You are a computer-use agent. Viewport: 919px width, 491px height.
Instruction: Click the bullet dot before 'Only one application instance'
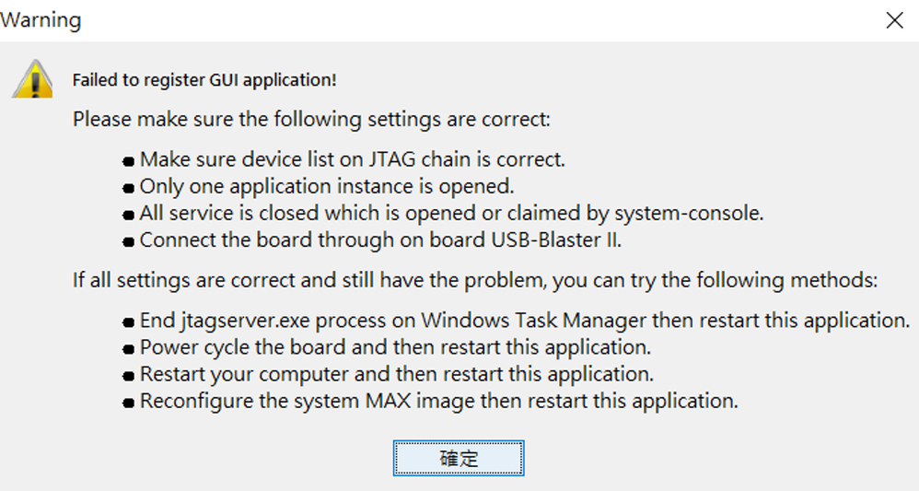(130, 188)
